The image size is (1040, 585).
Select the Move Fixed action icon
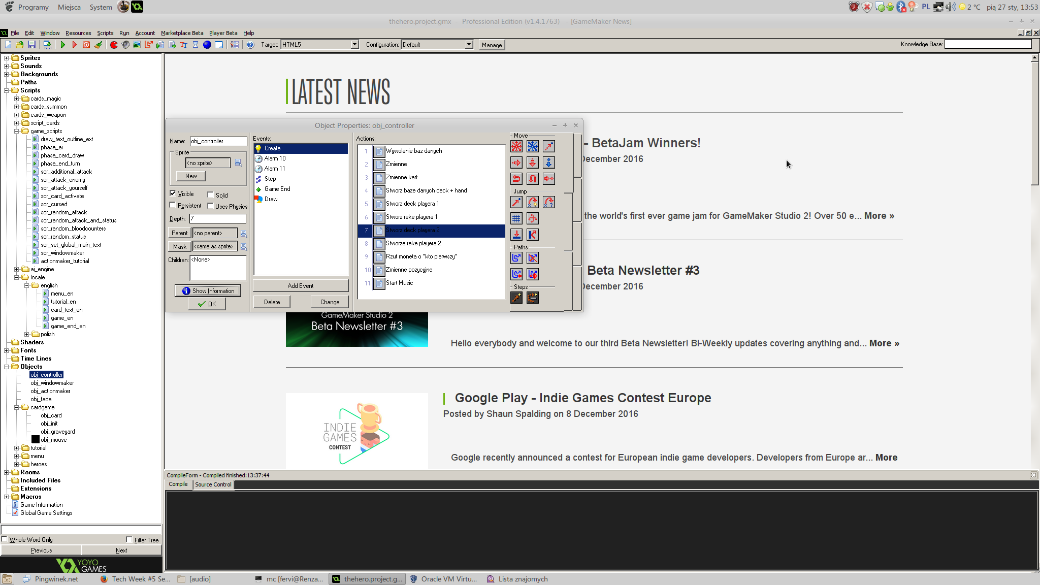pos(516,146)
